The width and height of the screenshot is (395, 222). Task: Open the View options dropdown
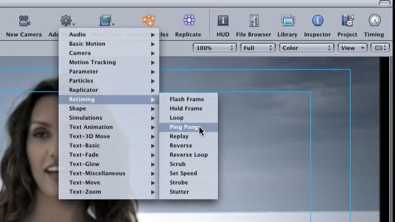coord(352,48)
